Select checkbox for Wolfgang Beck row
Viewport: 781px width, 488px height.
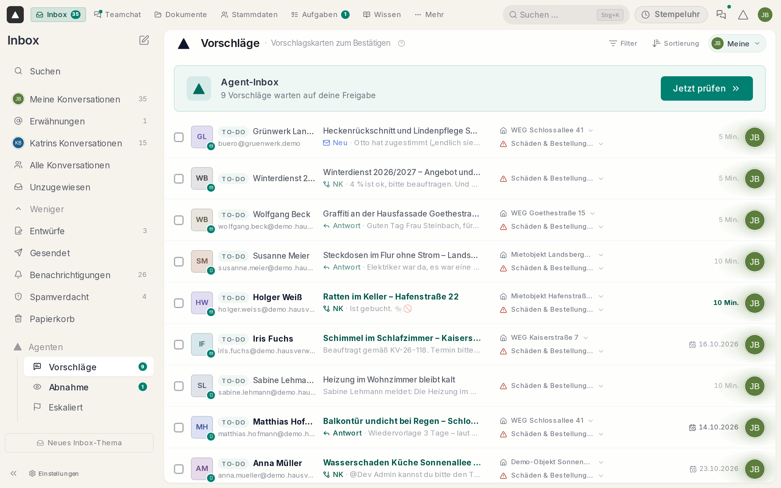(179, 220)
